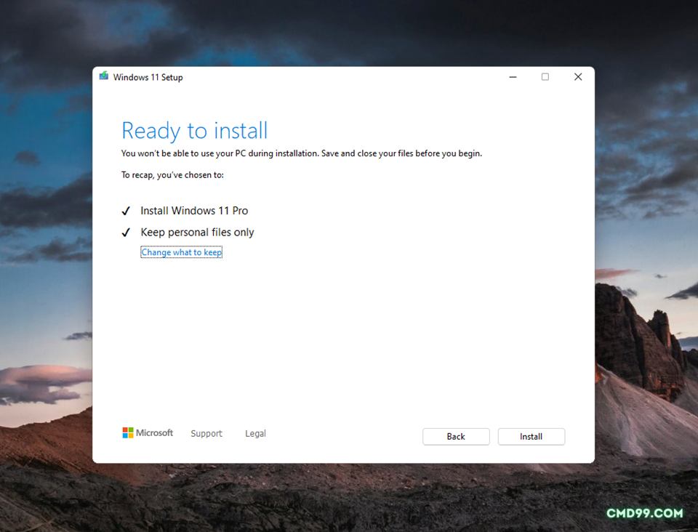Image resolution: width=698 pixels, height=532 pixels.
Task: Click the 'Windows 11 Setup' window title
Action: tap(148, 77)
